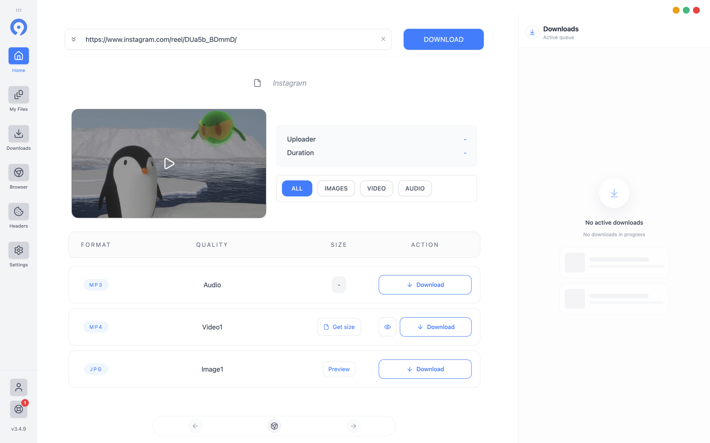Image resolution: width=710 pixels, height=443 pixels.
Task: Click the orange minimize window button
Action: (x=676, y=10)
